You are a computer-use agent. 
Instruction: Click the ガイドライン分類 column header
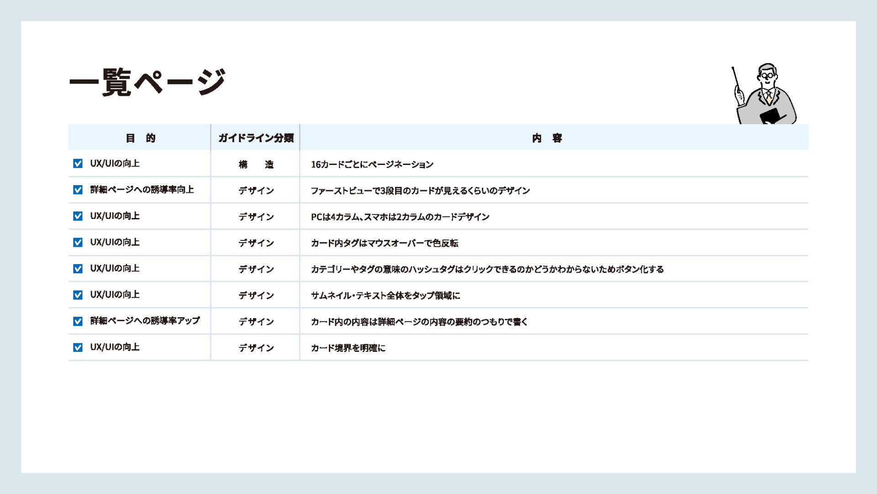coord(255,138)
